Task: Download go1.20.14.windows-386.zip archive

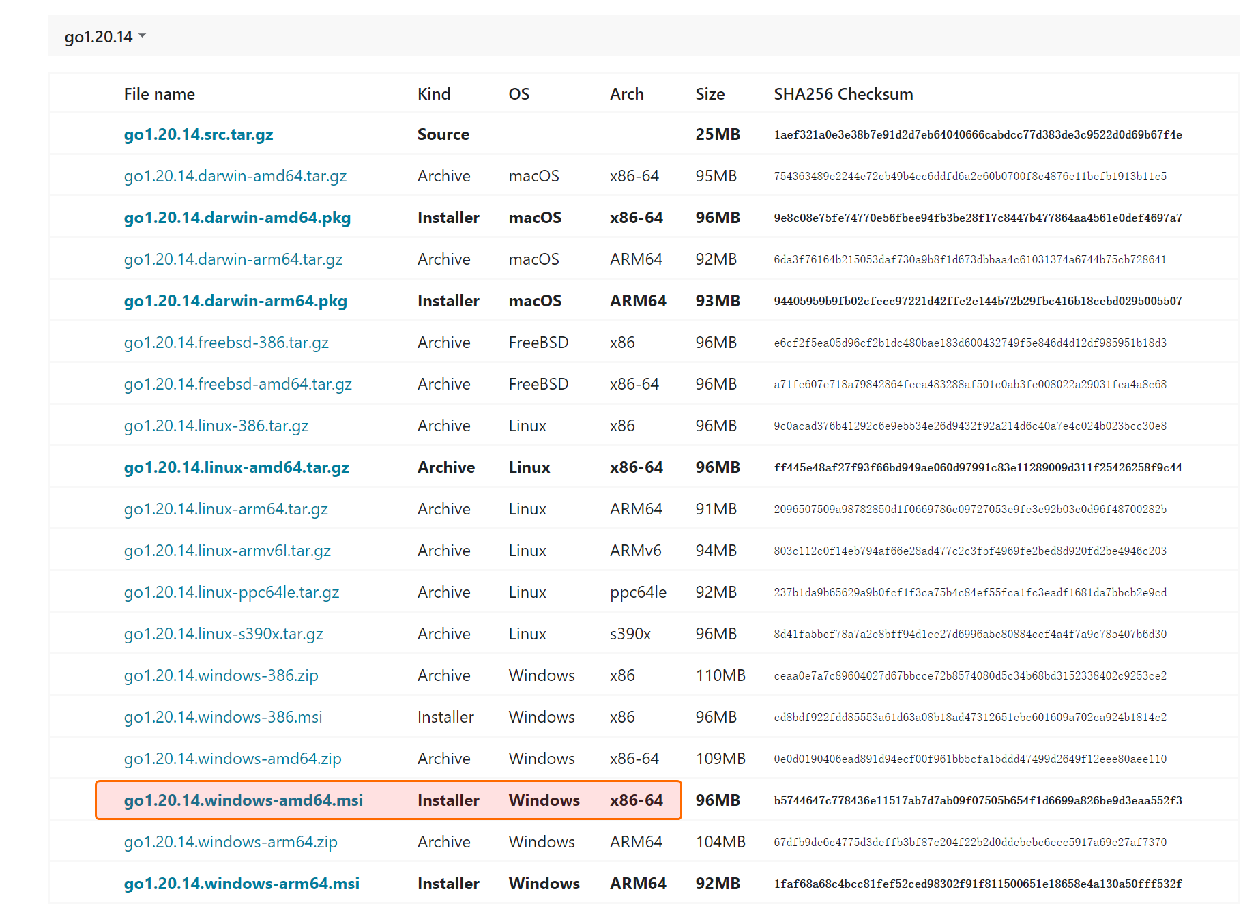Action: 220,675
